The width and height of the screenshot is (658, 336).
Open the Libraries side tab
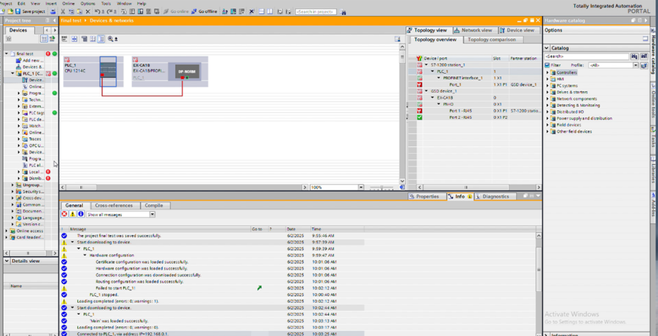click(654, 170)
